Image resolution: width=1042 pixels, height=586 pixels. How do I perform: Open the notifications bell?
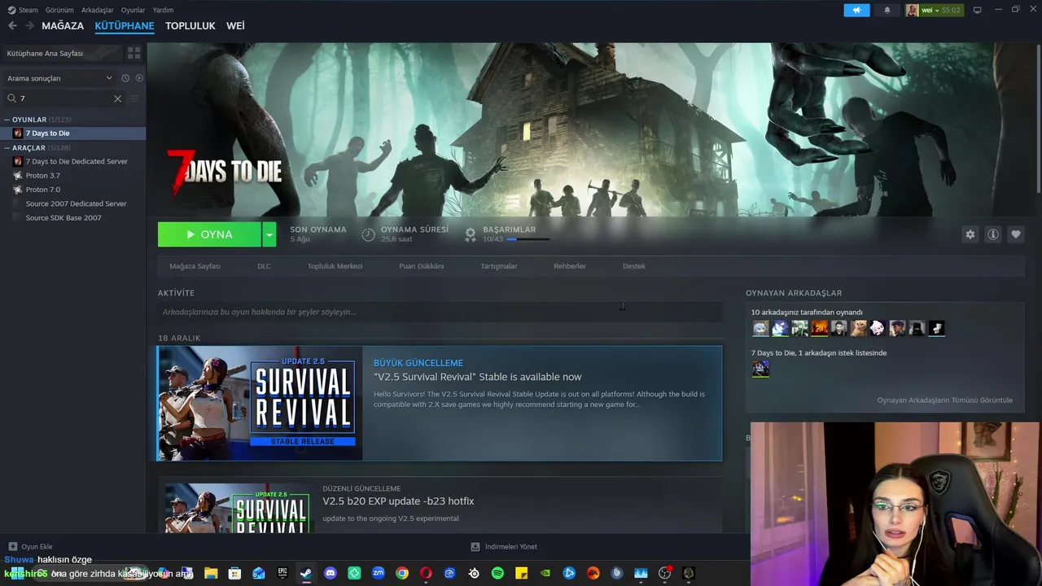pyautogui.click(x=887, y=10)
